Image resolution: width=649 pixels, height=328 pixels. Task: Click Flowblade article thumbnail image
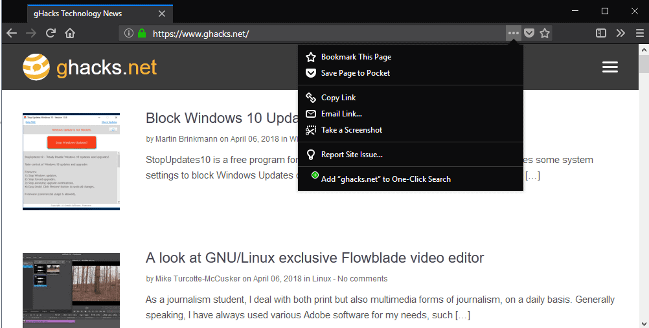71,290
